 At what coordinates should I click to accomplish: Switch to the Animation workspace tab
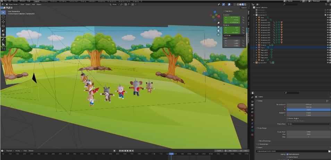coord(92,1)
